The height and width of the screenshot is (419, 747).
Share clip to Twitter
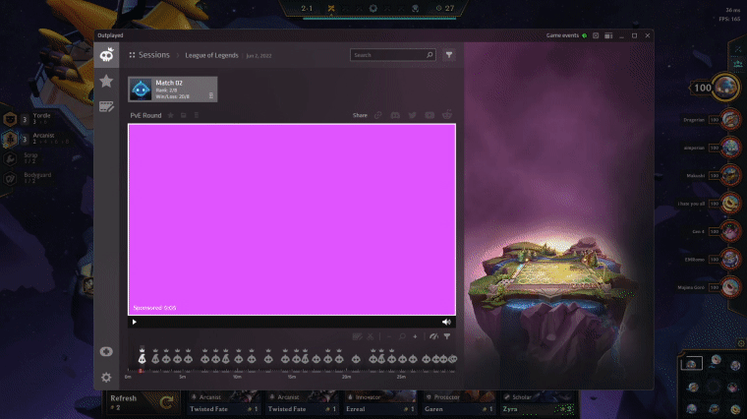click(x=412, y=115)
